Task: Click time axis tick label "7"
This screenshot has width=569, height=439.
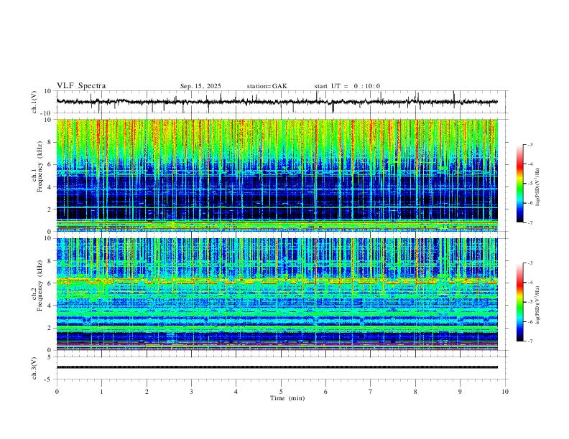Action: point(371,392)
